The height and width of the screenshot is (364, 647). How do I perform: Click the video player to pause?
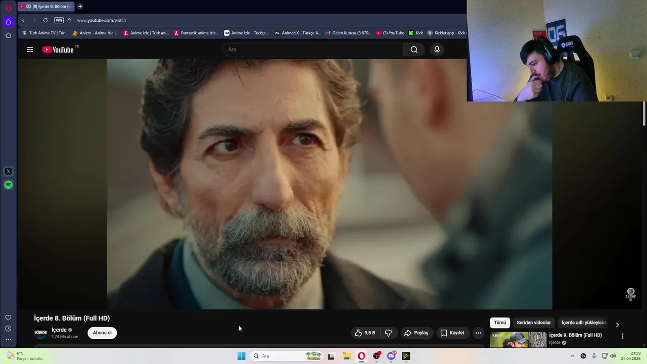pyautogui.click(x=330, y=184)
